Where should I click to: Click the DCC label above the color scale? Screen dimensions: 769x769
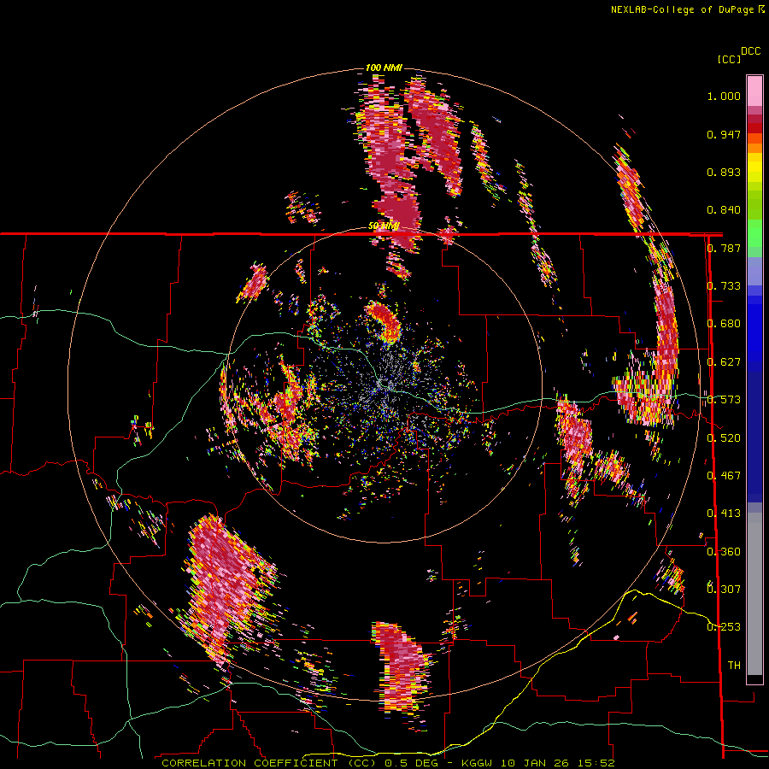point(751,51)
